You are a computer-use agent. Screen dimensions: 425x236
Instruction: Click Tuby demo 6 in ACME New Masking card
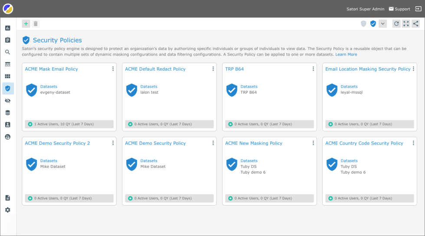click(x=253, y=172)
